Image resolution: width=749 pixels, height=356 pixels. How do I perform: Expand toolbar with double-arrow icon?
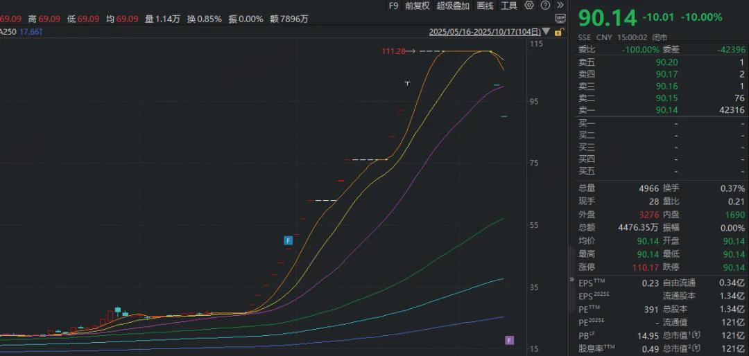[x=560, y=6]
